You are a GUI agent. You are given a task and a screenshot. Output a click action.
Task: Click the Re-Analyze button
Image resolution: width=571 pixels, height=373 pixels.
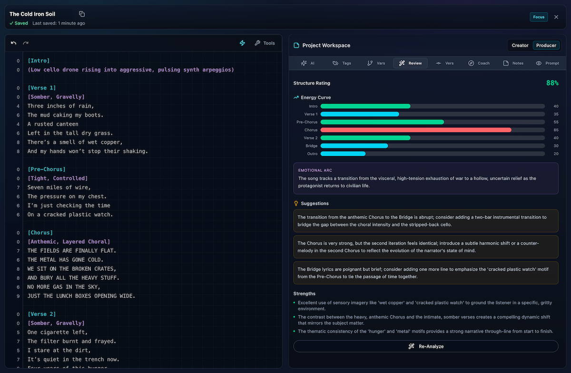click(x=426, y=346)
